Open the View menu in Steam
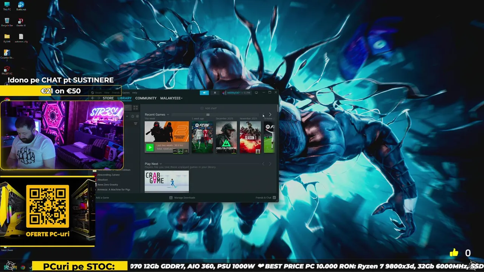The image size is (484, 272). point(107,93)
